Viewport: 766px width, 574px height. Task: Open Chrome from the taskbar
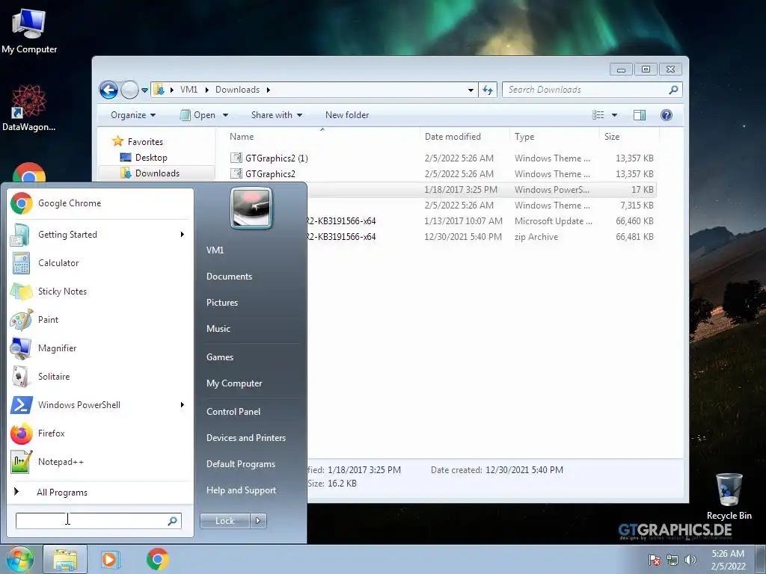(x=157, y=559)
